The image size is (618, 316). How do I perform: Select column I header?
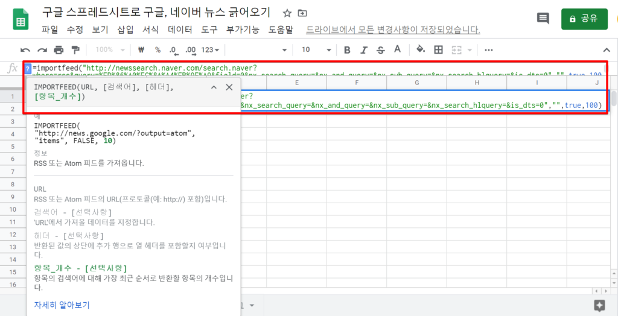(x=537, y=83)
